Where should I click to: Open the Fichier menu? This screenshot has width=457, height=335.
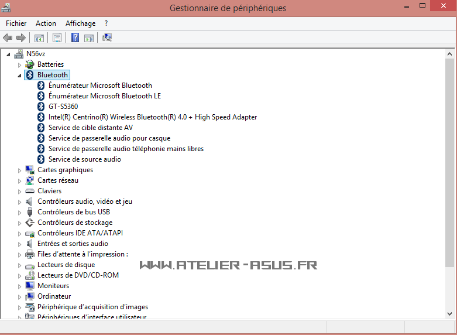click(x=16, y=23)
